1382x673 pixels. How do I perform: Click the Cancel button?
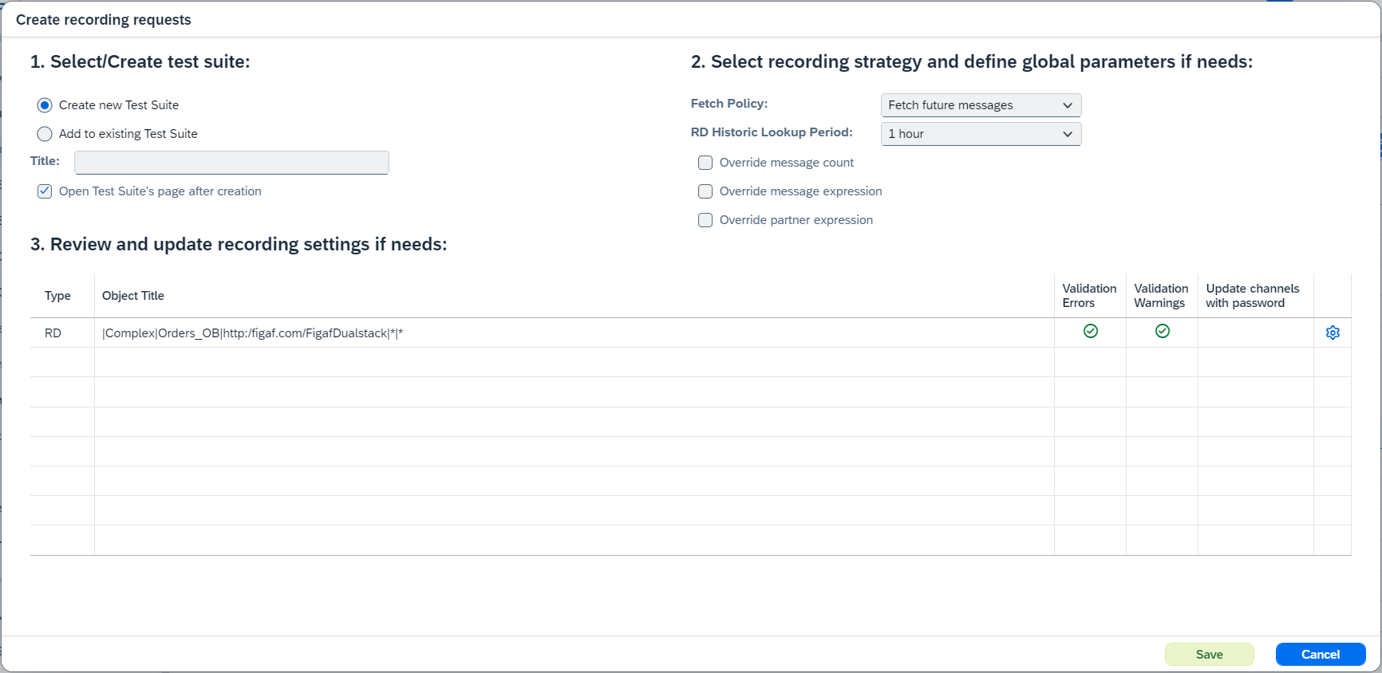[1321, 655]
